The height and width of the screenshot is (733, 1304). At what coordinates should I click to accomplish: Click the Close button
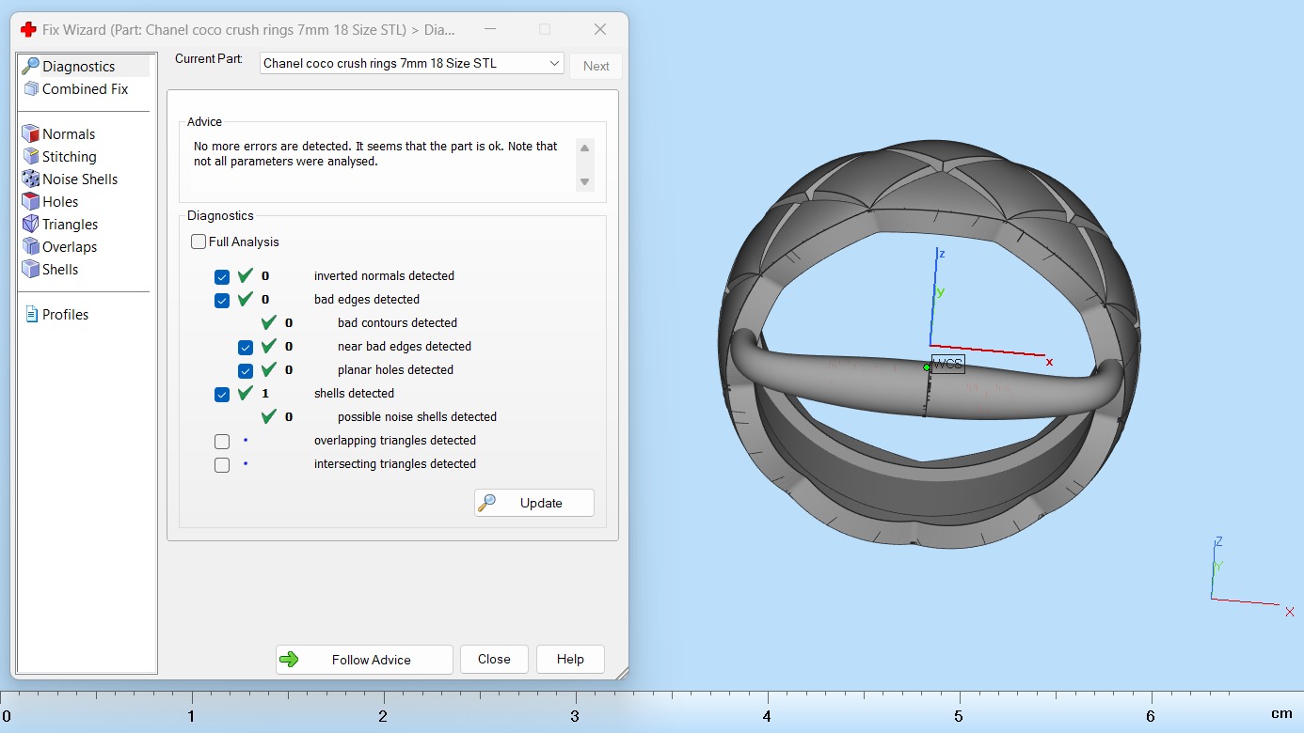[x=494, y=660]
